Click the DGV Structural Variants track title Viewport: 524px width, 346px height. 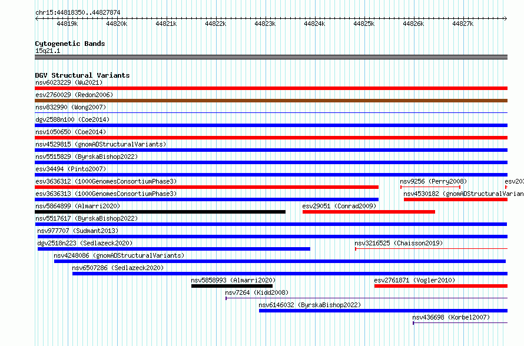tap(82, 75)
